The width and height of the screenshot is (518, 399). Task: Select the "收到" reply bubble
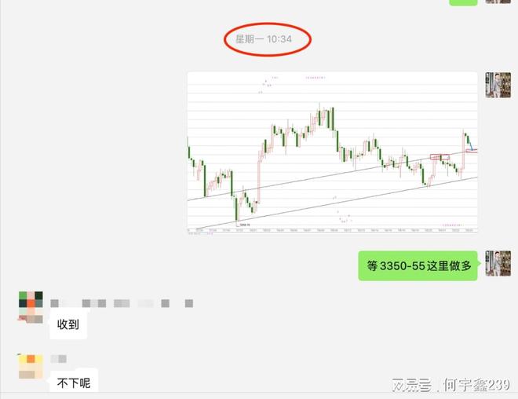coord(68,323)
